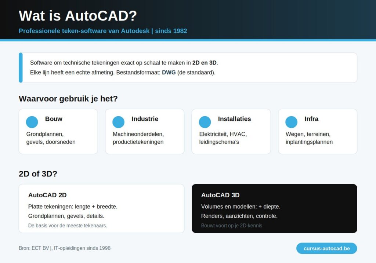Image resolution: width=376 pixels, height=263 pixels.
Task: Click the Installaties card title
Action: tap(235, 119)
